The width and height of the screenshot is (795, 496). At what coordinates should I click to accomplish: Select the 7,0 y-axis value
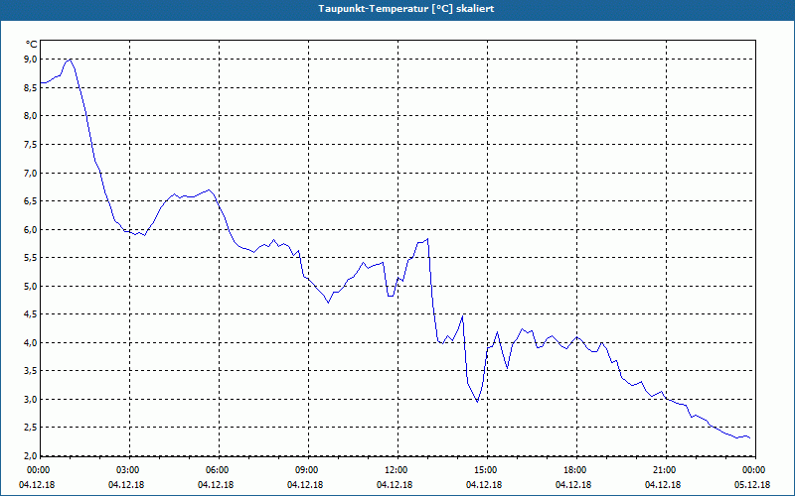point(31,173)
